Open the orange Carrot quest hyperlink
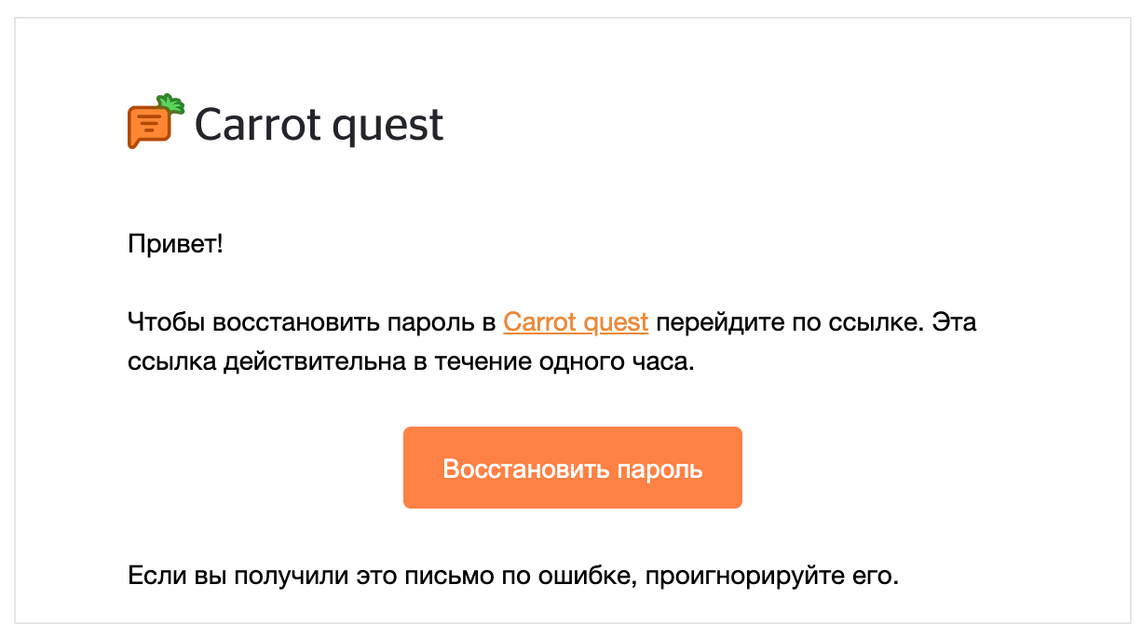Screen dimensions: 1142x639 click(576, 322)
